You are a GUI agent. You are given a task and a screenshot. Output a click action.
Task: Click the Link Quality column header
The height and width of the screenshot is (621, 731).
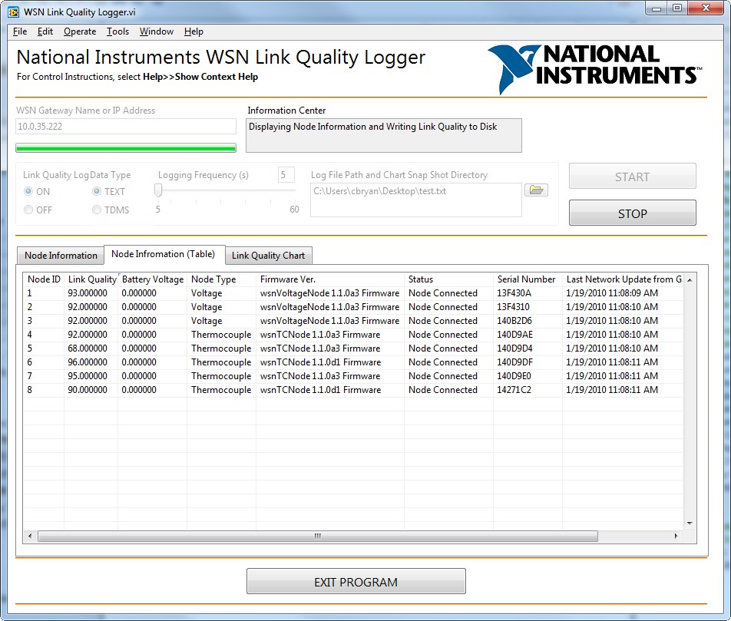coord(92,279)
